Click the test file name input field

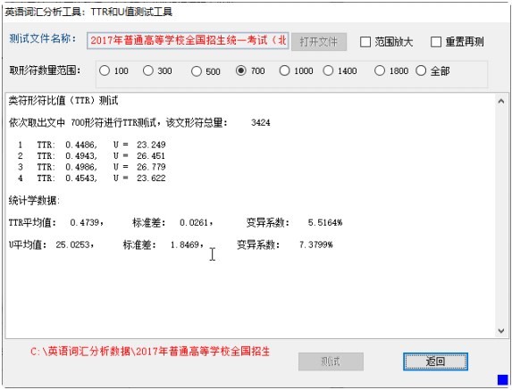coord(188,41)
